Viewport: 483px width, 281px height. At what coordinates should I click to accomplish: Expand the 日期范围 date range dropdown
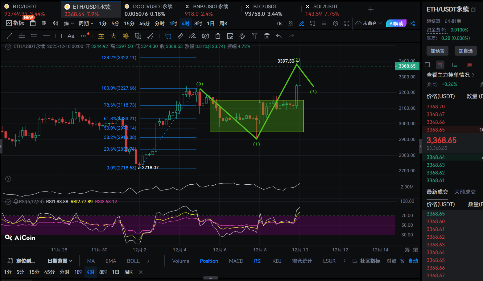(60, 261)
